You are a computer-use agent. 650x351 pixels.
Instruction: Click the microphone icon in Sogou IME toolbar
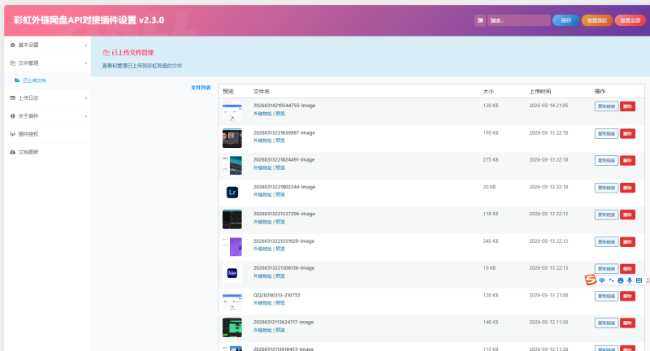coord(630,280)
